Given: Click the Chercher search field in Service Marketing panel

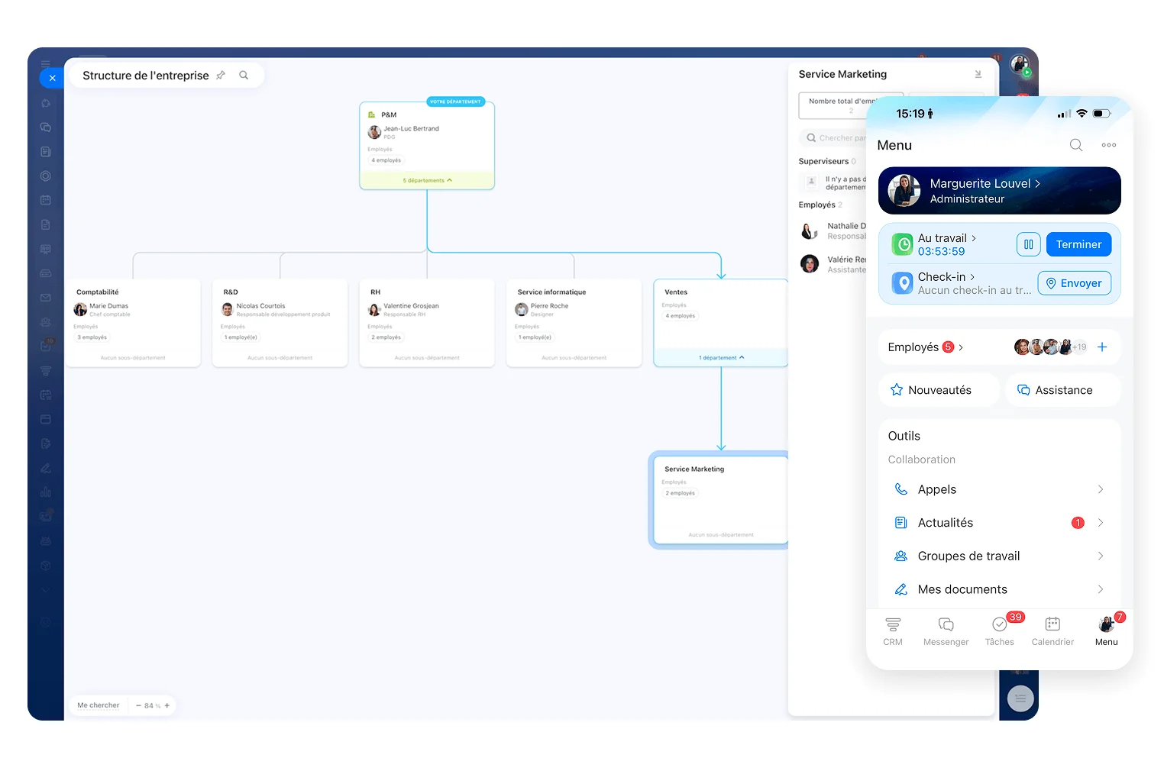Looking at the screenshot, I should (834, 138).
